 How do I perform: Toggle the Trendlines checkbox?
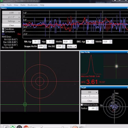(3, 29)
